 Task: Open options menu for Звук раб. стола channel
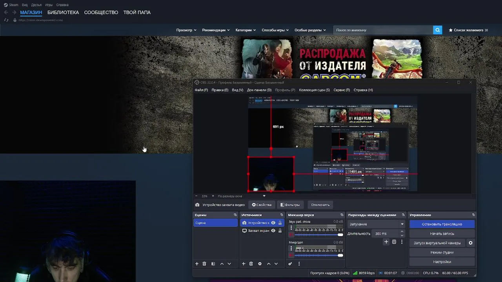(291, 228)
